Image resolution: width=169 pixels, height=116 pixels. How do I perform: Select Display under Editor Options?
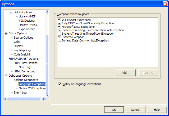tap(18, 46)
